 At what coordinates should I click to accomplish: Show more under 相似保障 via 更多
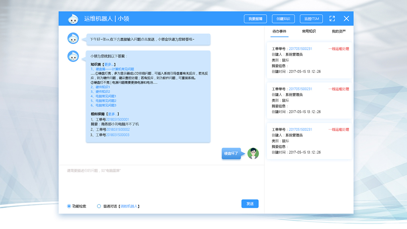[113, 114]
